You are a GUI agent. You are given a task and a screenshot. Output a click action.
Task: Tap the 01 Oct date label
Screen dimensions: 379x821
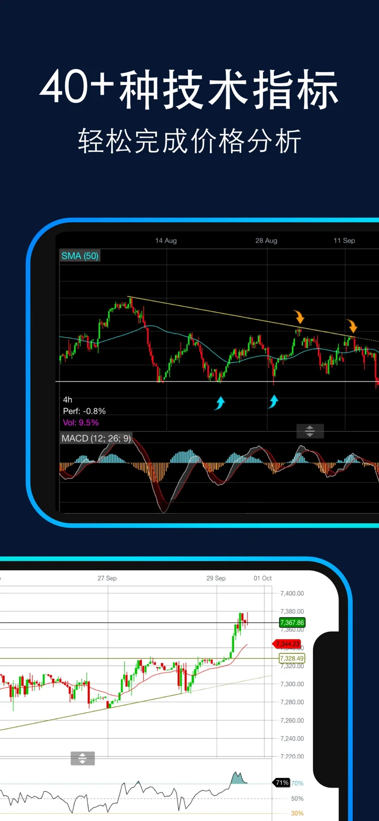click(263, 578)
